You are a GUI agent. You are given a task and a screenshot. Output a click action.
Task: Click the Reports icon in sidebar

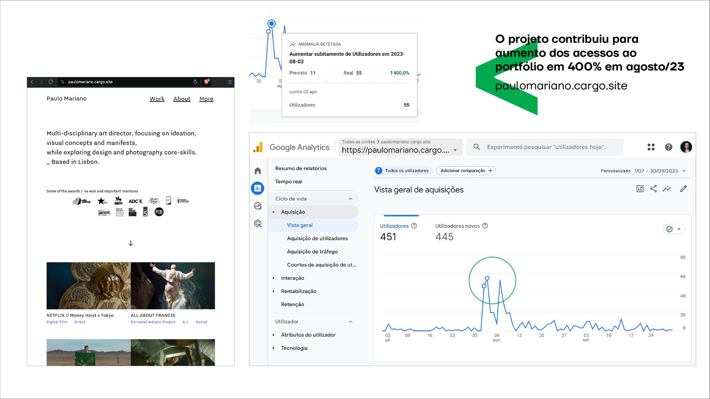point(258,188)
